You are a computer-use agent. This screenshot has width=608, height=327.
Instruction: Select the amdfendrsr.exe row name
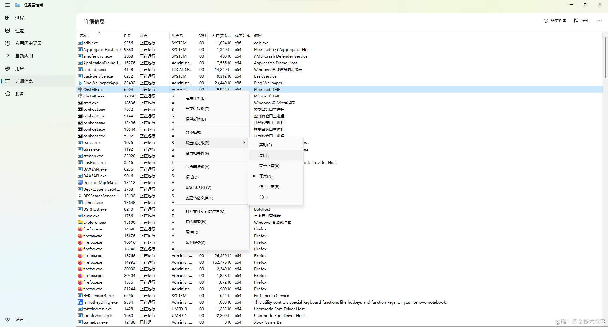98,56
